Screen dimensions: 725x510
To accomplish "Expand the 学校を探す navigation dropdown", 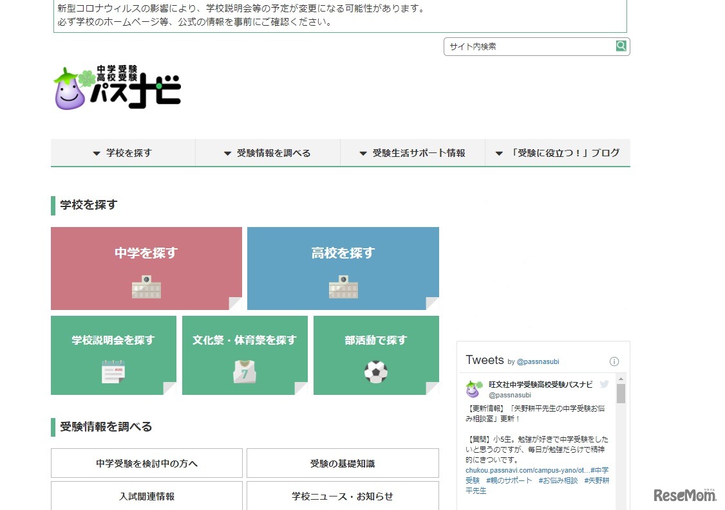I will coord(123,153).
